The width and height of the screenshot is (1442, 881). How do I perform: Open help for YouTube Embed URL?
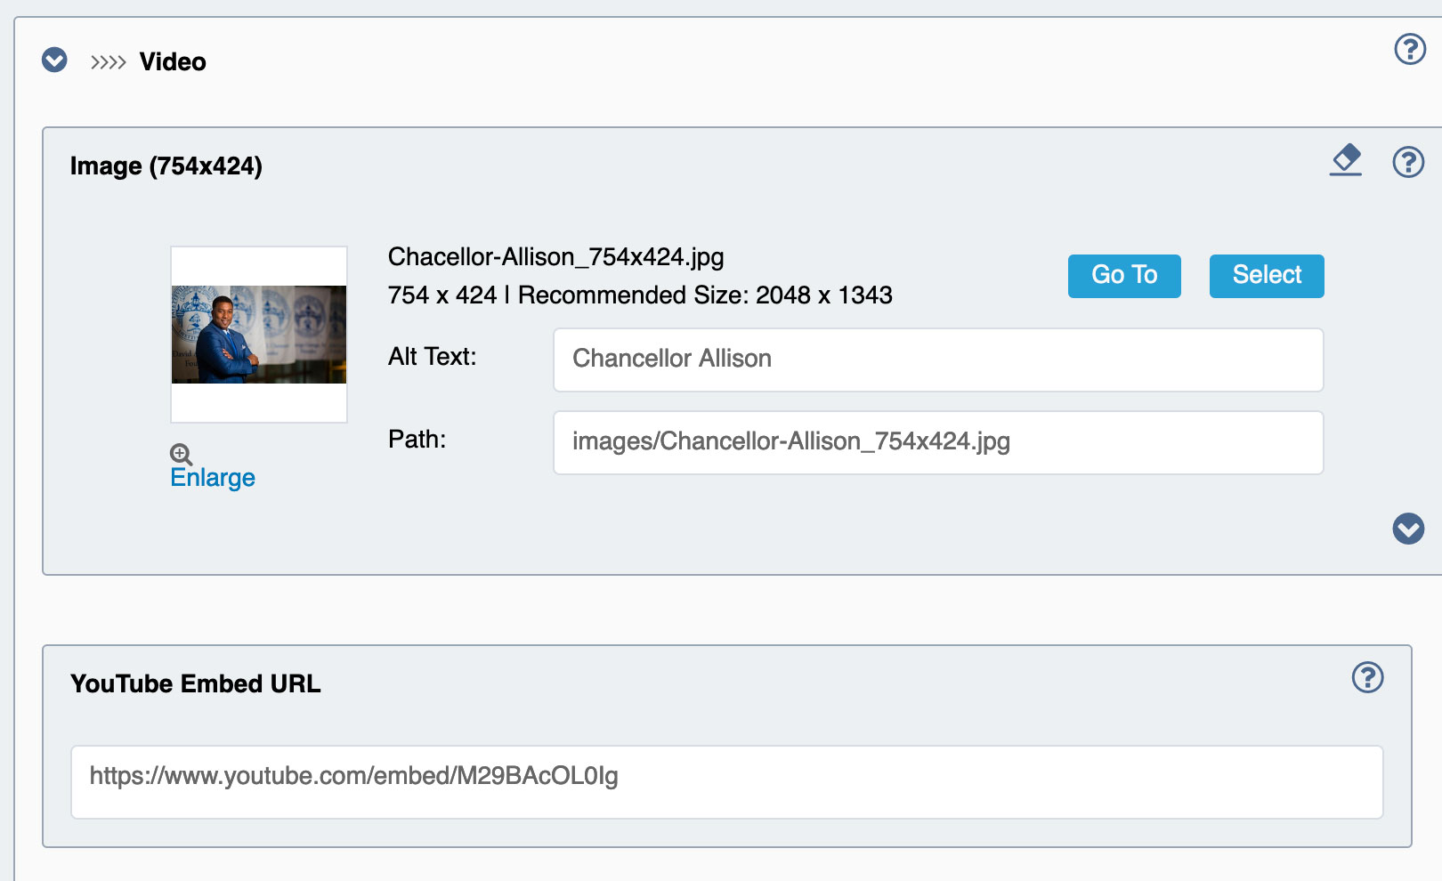(1367, 677)
